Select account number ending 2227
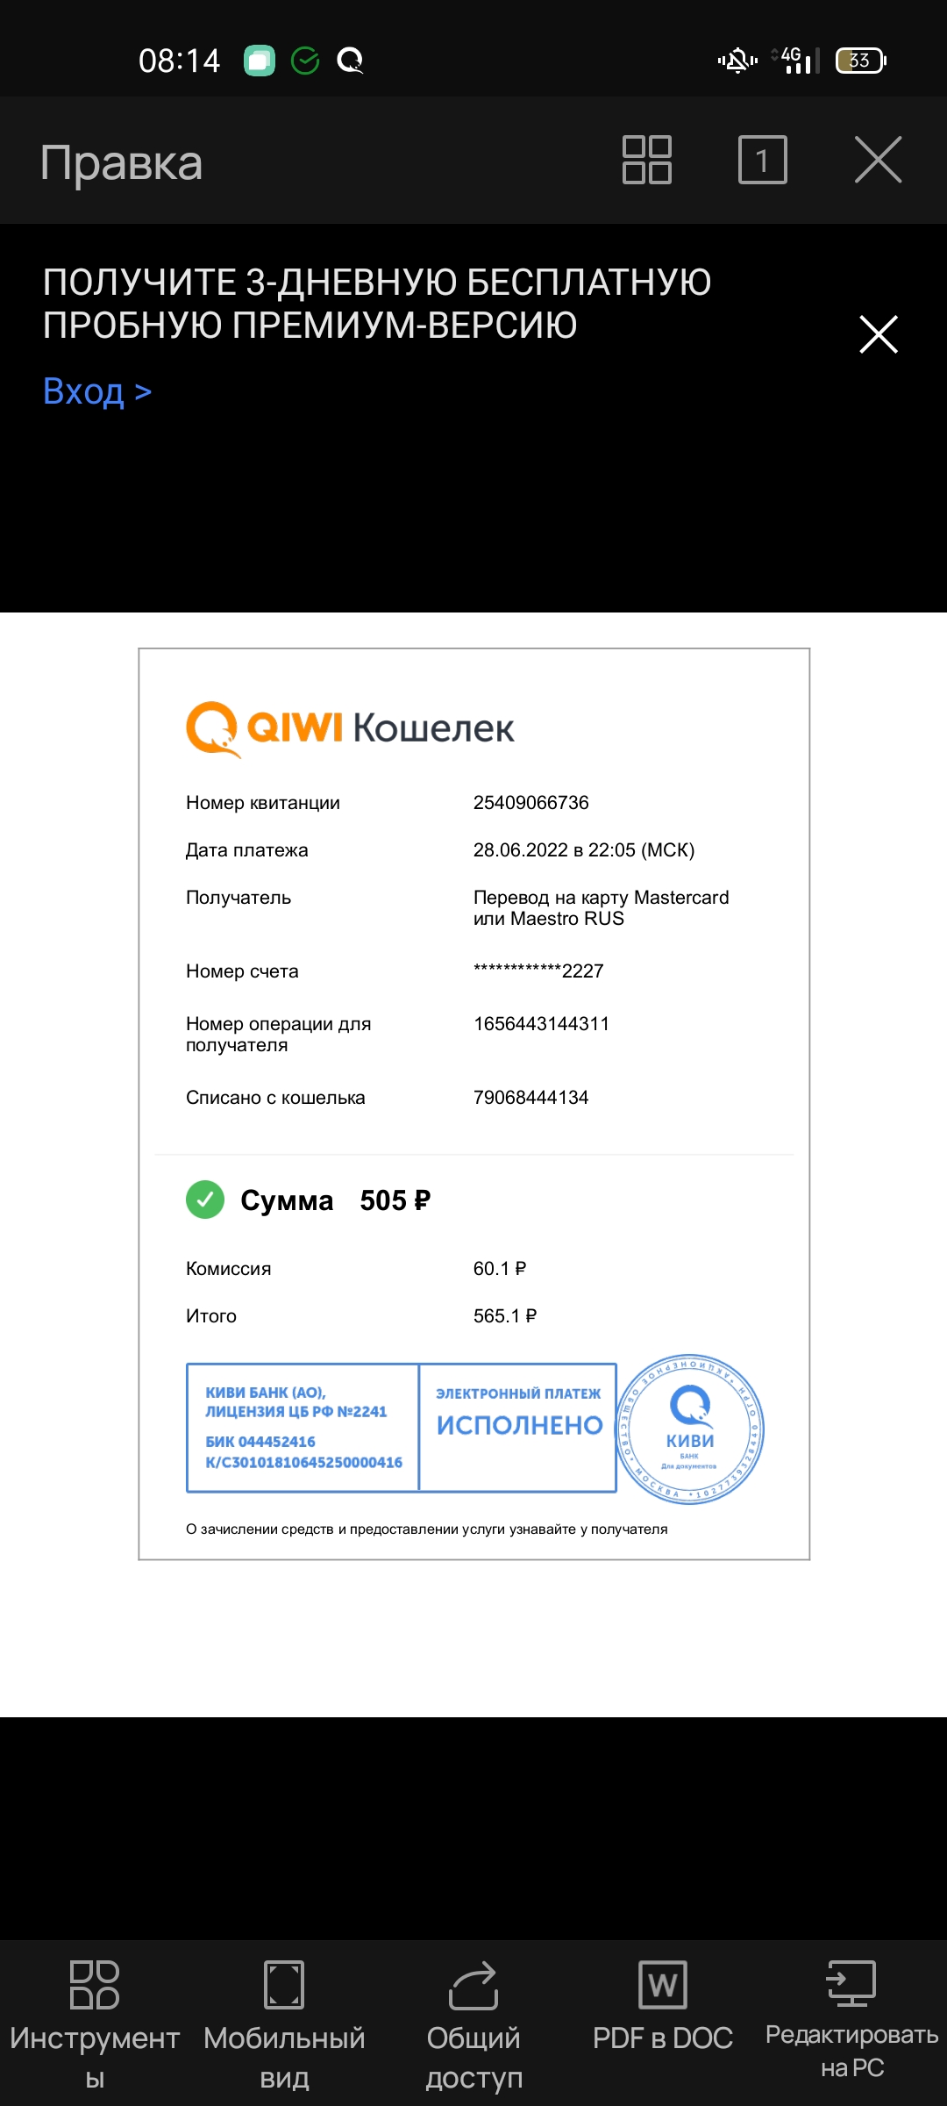 pos(538,971)
